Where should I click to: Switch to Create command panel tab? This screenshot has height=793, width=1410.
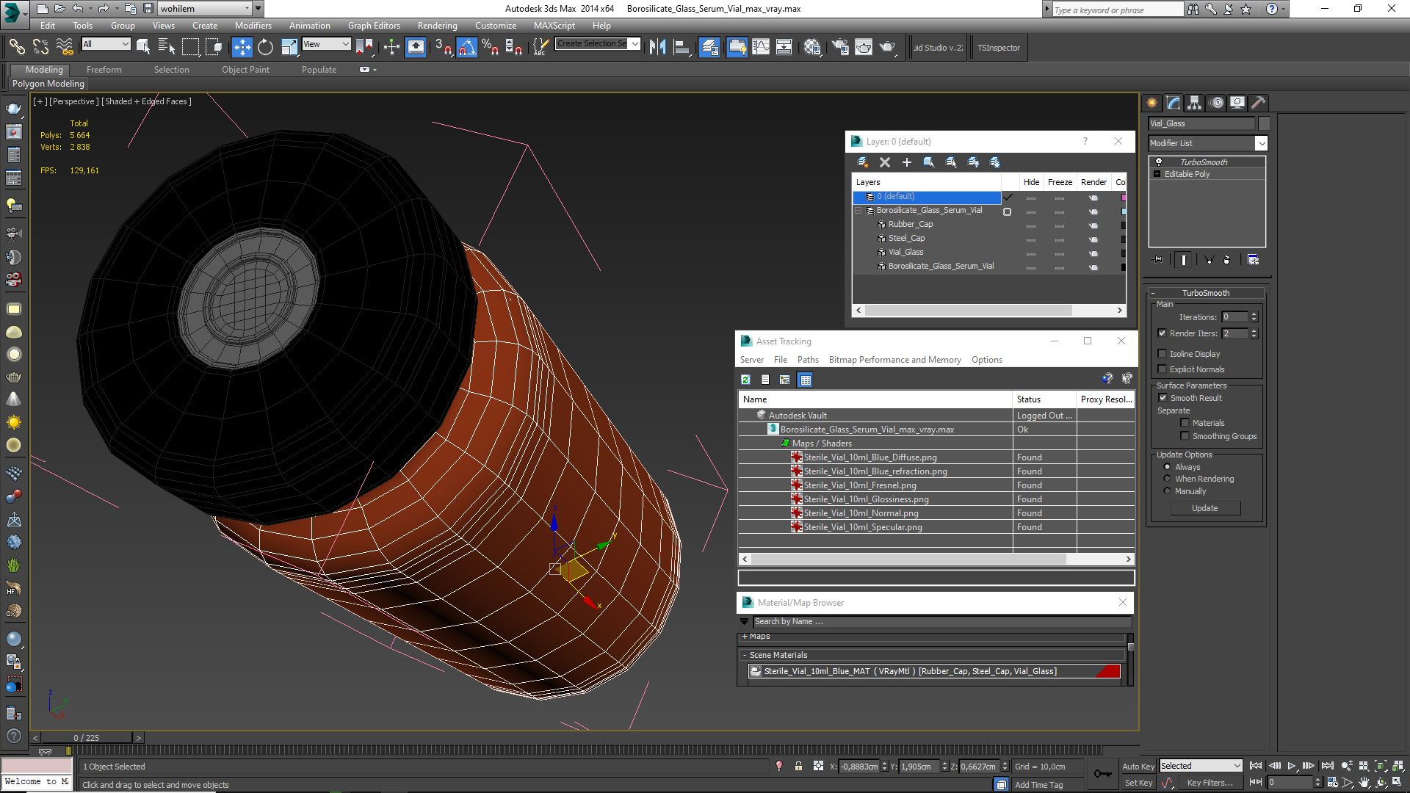click(x=1151, y=103)
